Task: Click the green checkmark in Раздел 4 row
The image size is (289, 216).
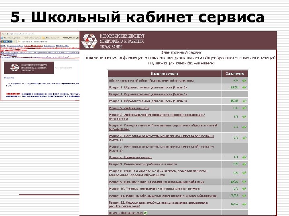Action: [x=244, y=127]
